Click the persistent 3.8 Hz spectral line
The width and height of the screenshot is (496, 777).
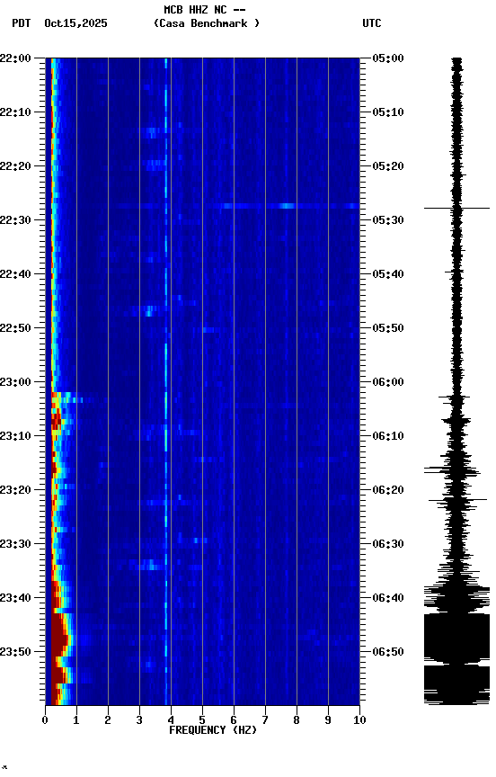pyautogui.click(x=166, y=381)
